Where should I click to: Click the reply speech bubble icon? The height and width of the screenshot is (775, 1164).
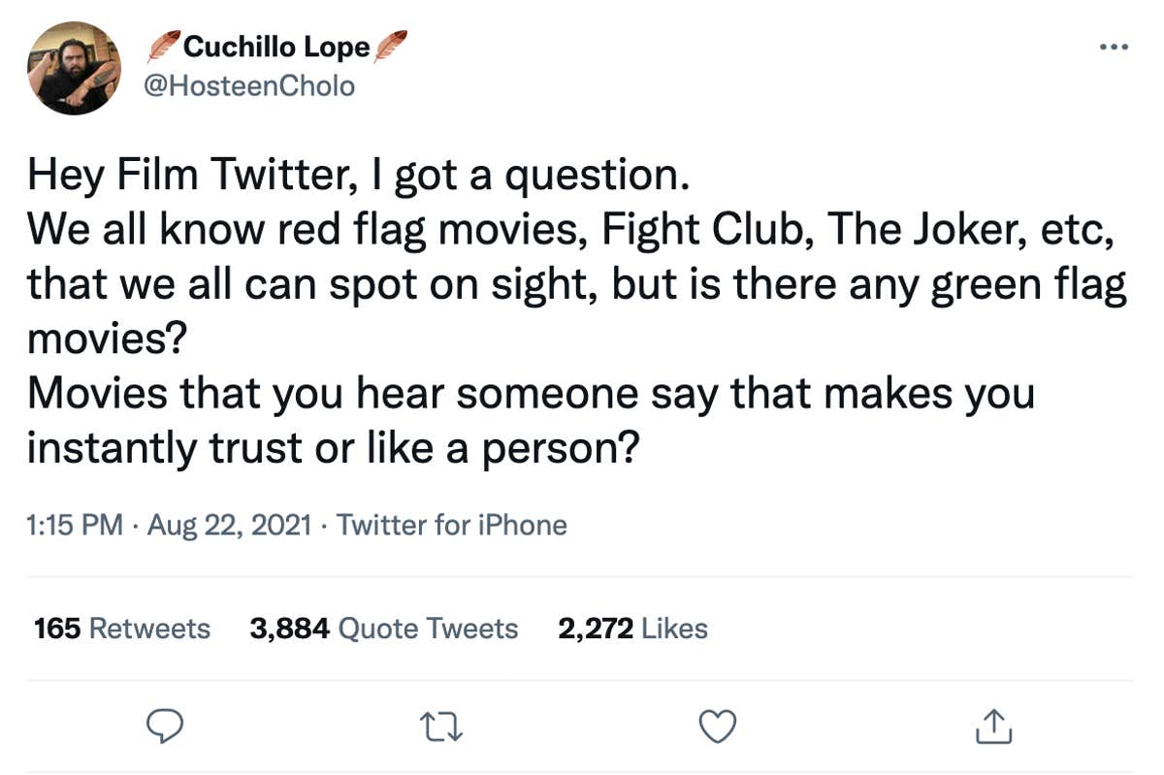pyautogui.click(x=165, y=727)
